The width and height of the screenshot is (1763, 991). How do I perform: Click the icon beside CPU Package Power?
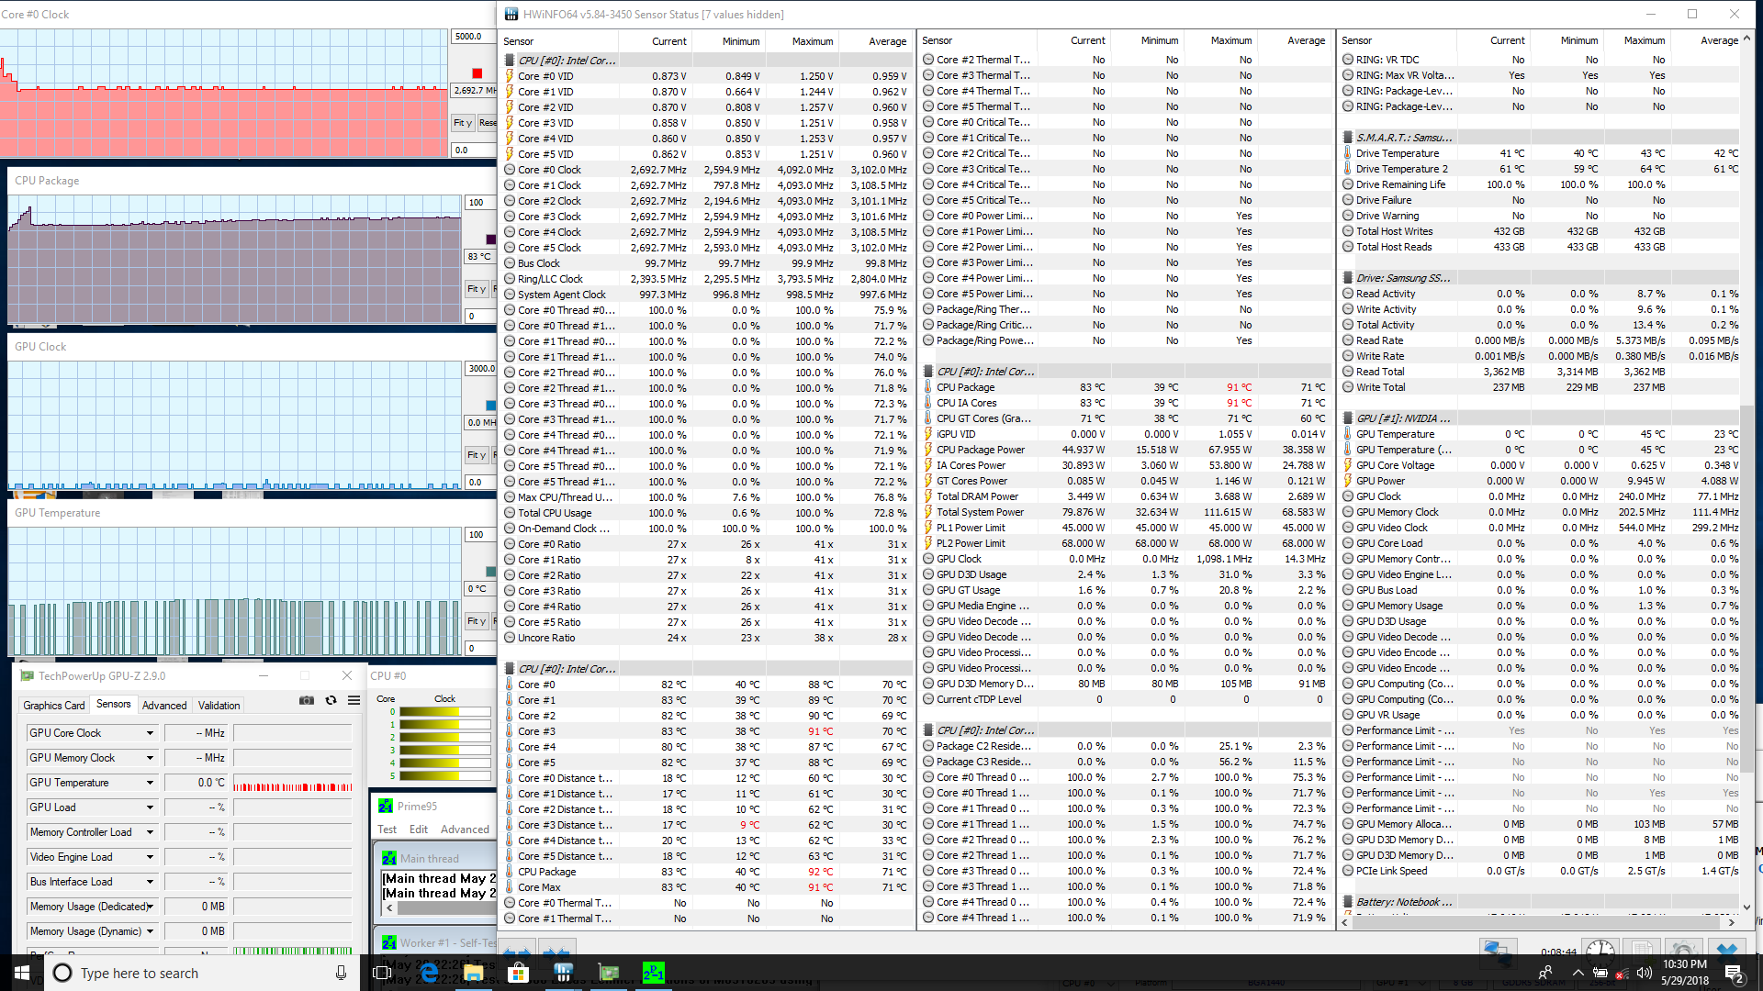tap(928, 450)
